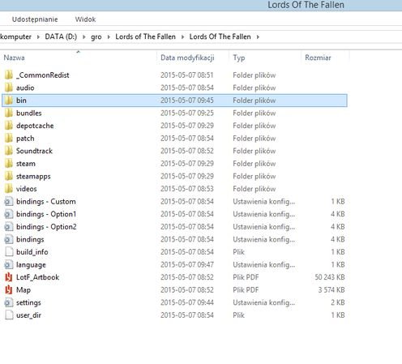Expand the arrow after DATA (D:) breadcrumb
402x364 pixels.
[84, 36]
